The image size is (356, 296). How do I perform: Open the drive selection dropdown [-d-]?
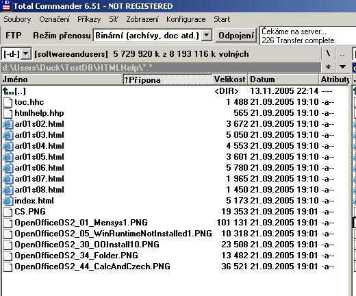pos(16,54)
